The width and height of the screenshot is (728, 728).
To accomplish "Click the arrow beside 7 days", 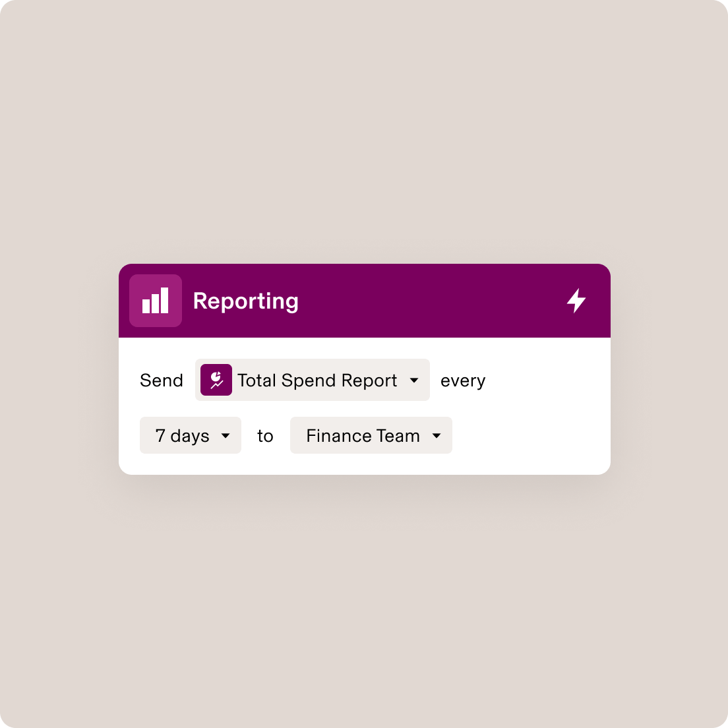I will pyautogui.click(x=226, y=435).
